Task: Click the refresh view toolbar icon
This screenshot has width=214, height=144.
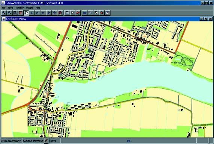Action: (54, 13)
